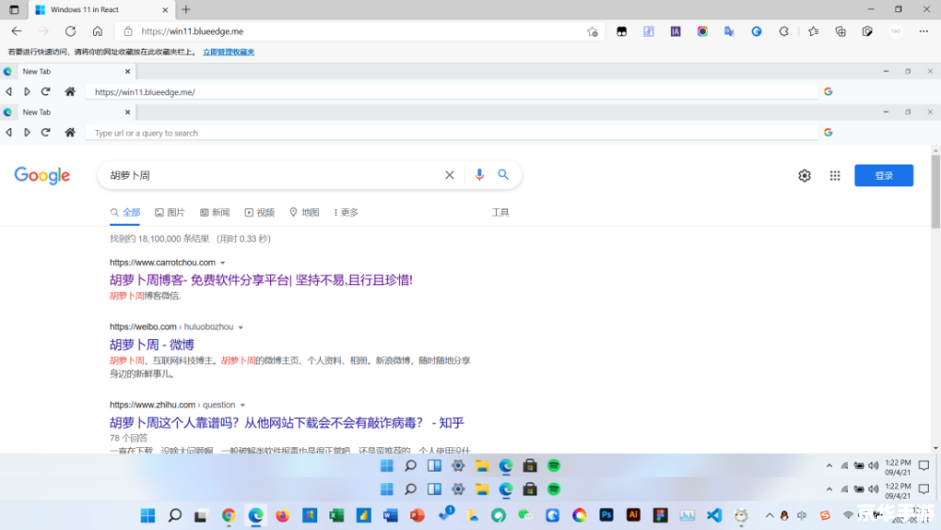Open WeChat from bottom taskbar
This screenshot has height=530, width=941.
525,515
